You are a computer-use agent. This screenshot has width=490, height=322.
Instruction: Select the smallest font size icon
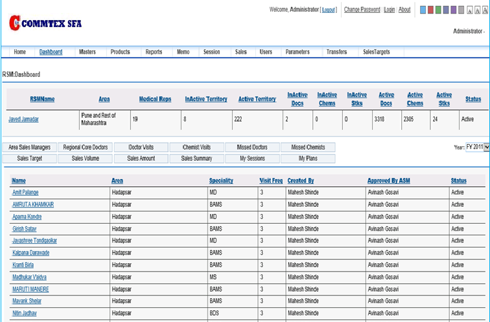(x=469, y=10)
